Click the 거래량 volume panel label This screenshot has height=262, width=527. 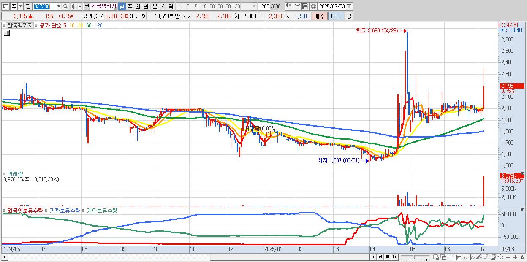15,173
